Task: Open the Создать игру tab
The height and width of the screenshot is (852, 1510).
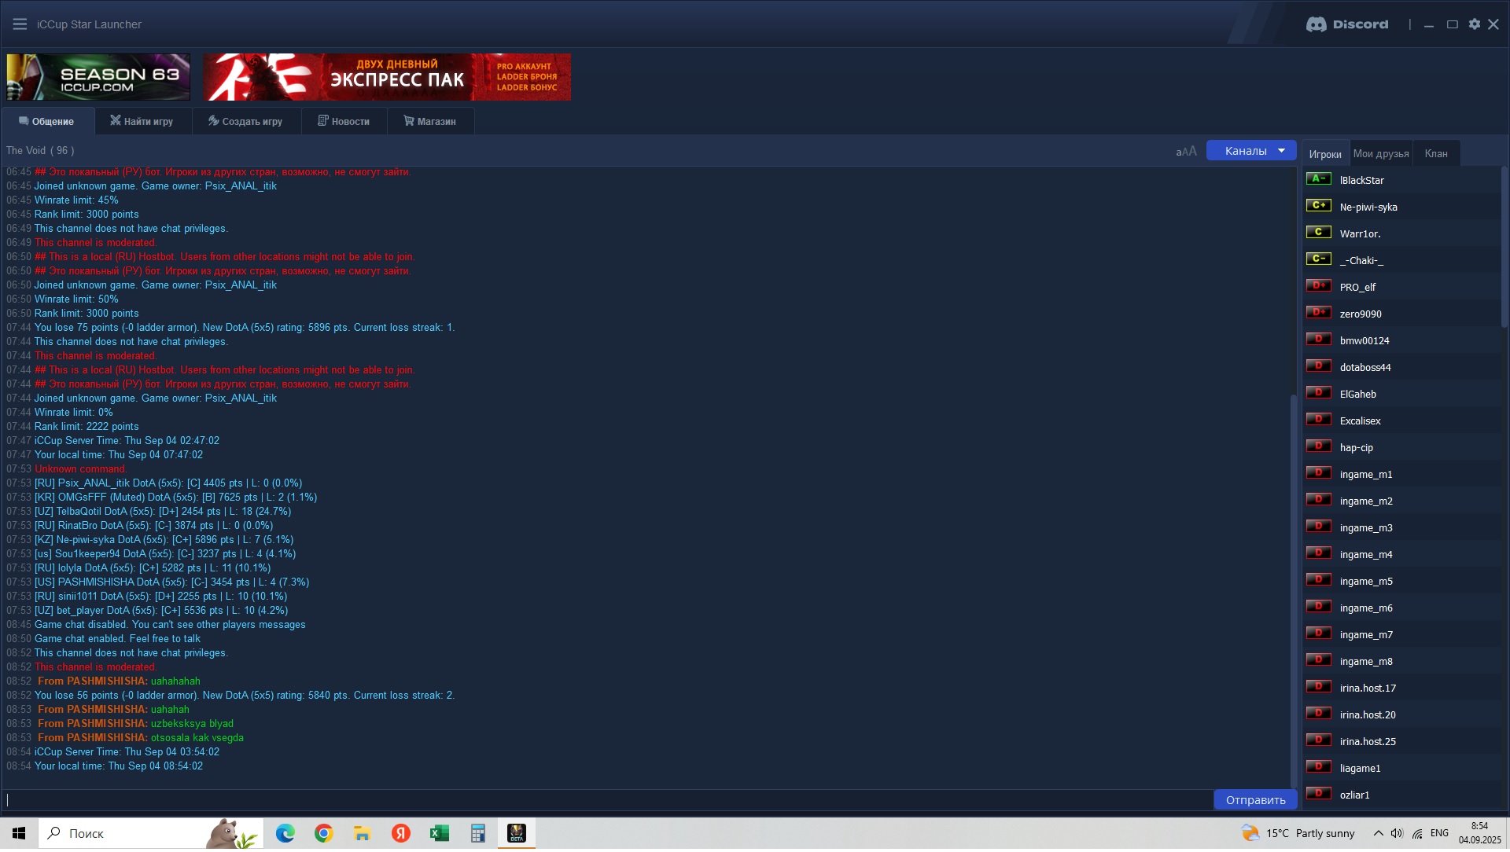Action: (x=246, y=121)
